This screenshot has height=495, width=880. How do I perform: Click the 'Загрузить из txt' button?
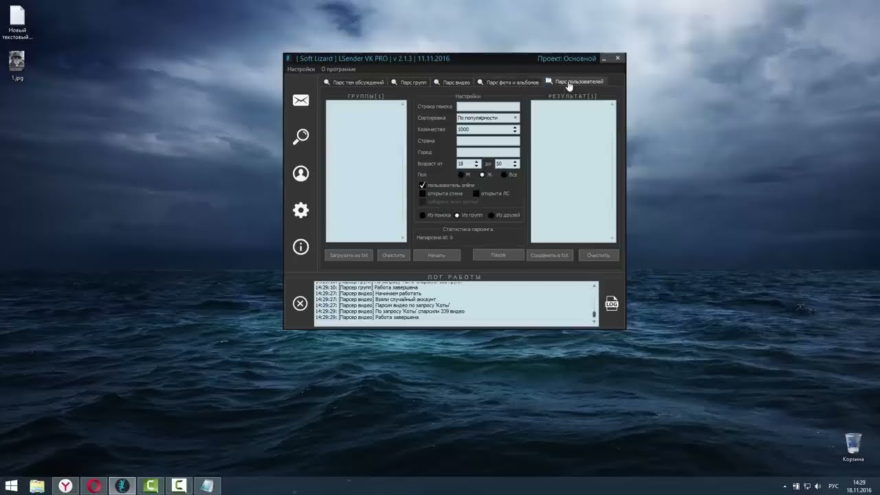coord(349,255)
